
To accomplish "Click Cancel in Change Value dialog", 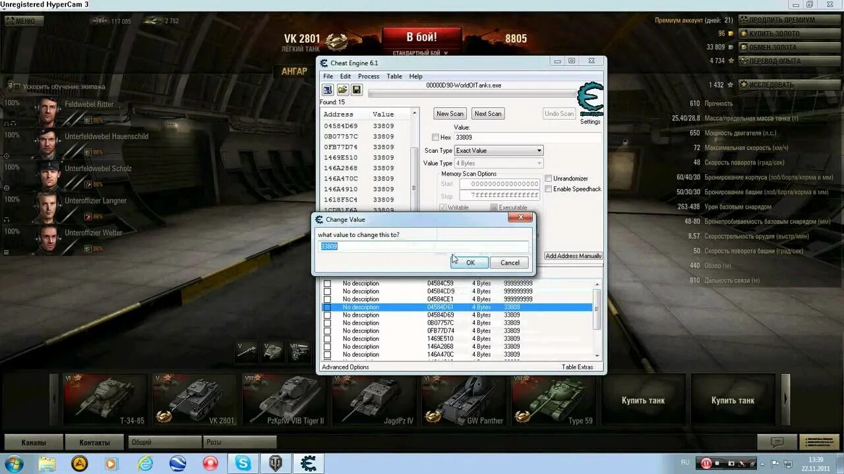I will coord(510,262).
